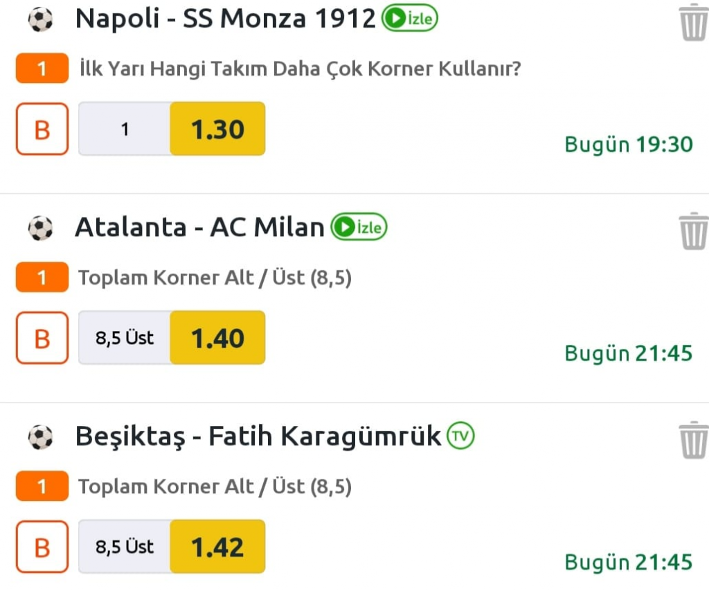Image resolution: width=709 pixels, height=591 pixels.
Task: Watch Napoli - SS Monza live stream
Action: (x=410, y=19)
